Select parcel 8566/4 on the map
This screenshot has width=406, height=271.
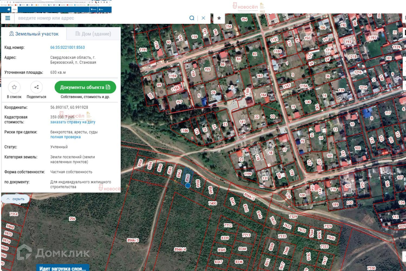(x=180, y=249)
